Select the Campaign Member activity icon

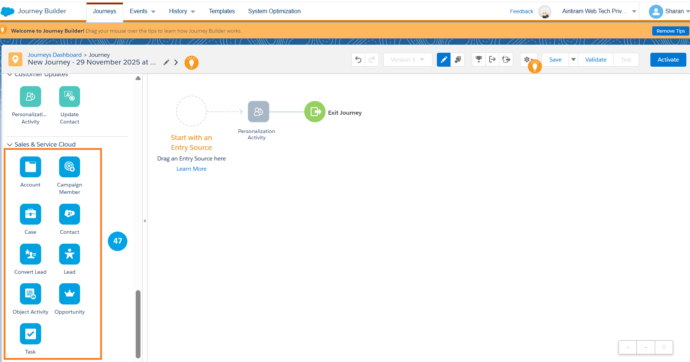point(69,167)
